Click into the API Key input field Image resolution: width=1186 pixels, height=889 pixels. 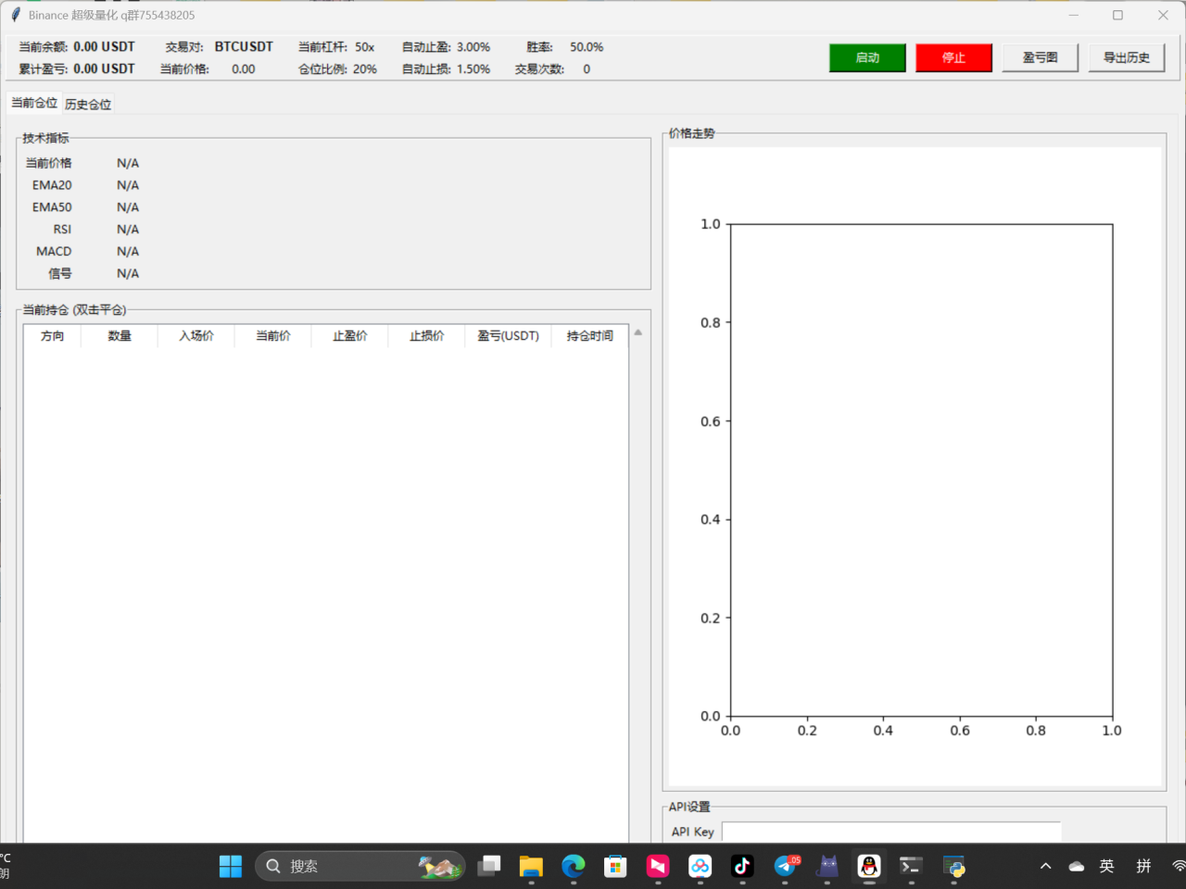click(x=890, y=832)
